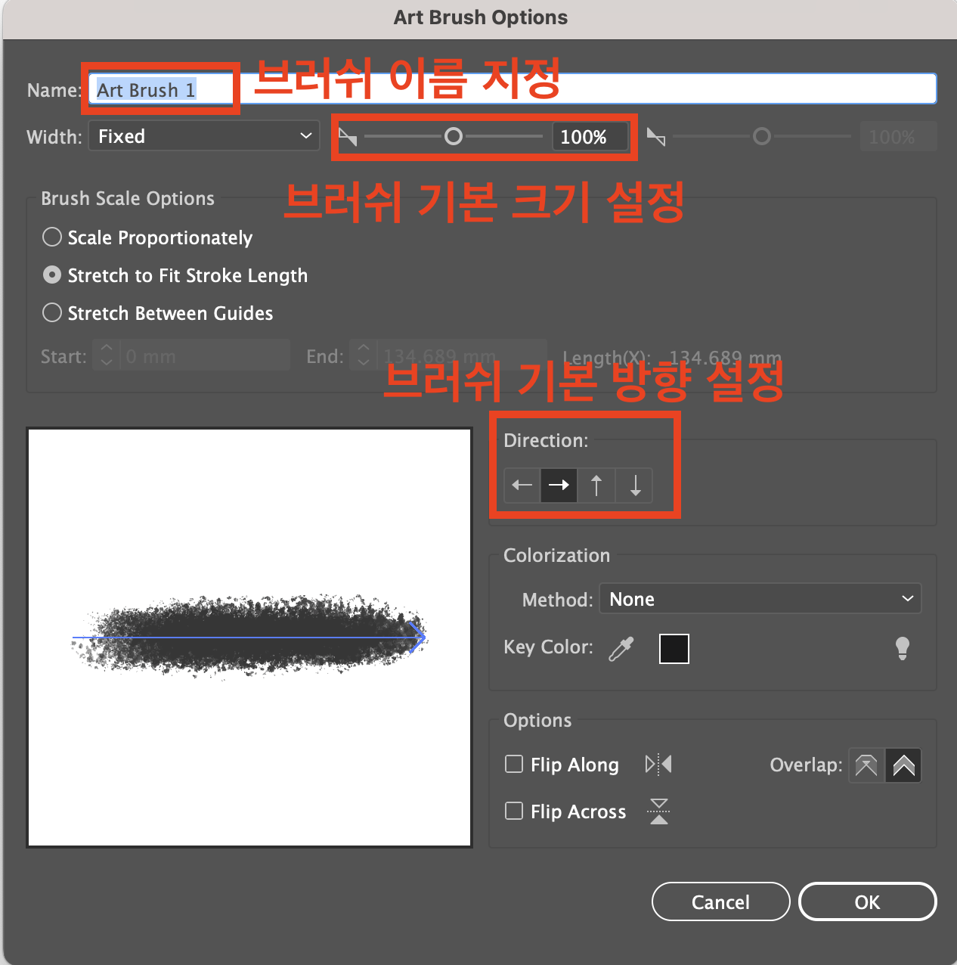The width and height of the screenshot is (957, 965).
Task: Select the downward Direction arrow
Action: tap(634, 486)
